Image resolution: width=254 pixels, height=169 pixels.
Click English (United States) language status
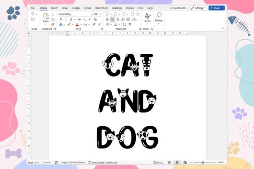coord(73,162)
